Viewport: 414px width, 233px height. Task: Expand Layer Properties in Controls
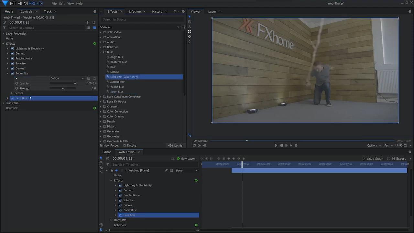3,34
